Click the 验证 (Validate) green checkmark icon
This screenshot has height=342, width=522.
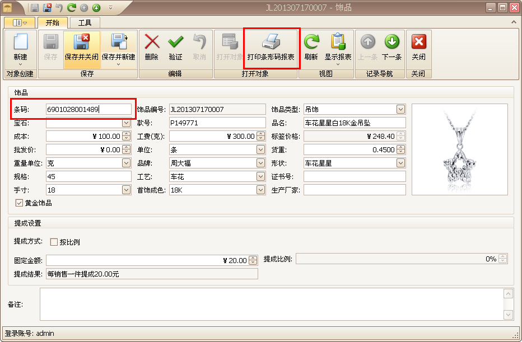(175, 43)
